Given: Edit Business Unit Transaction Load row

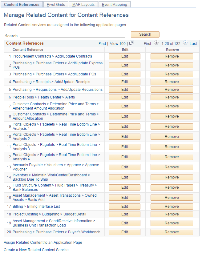Looking at the screenshot, I should coord(124,223).
